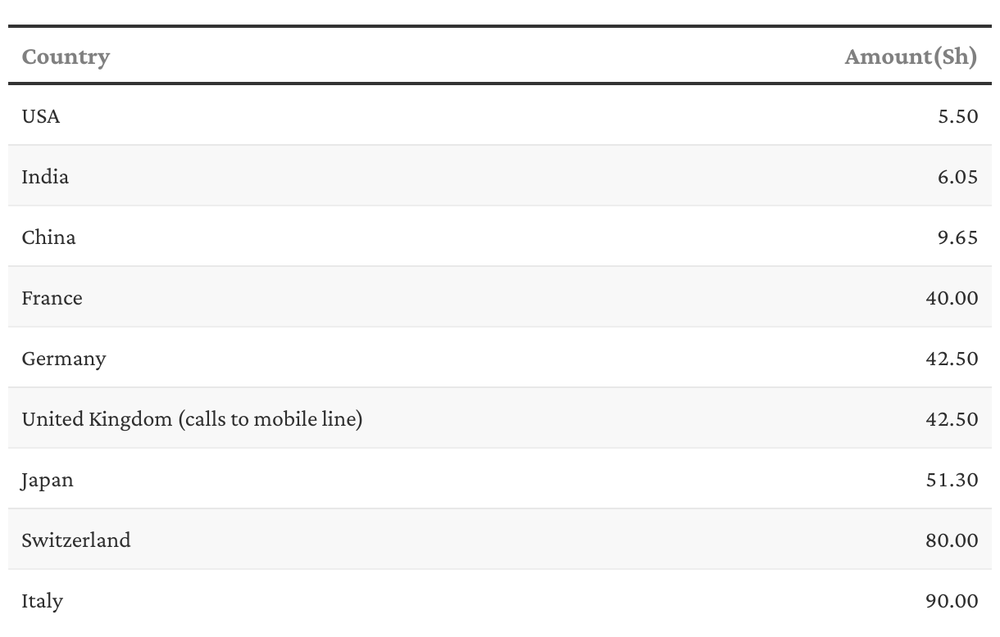Click the 90.00 amount for Italy
Viewport: 1000px width, 637px height.
[952, 601]
